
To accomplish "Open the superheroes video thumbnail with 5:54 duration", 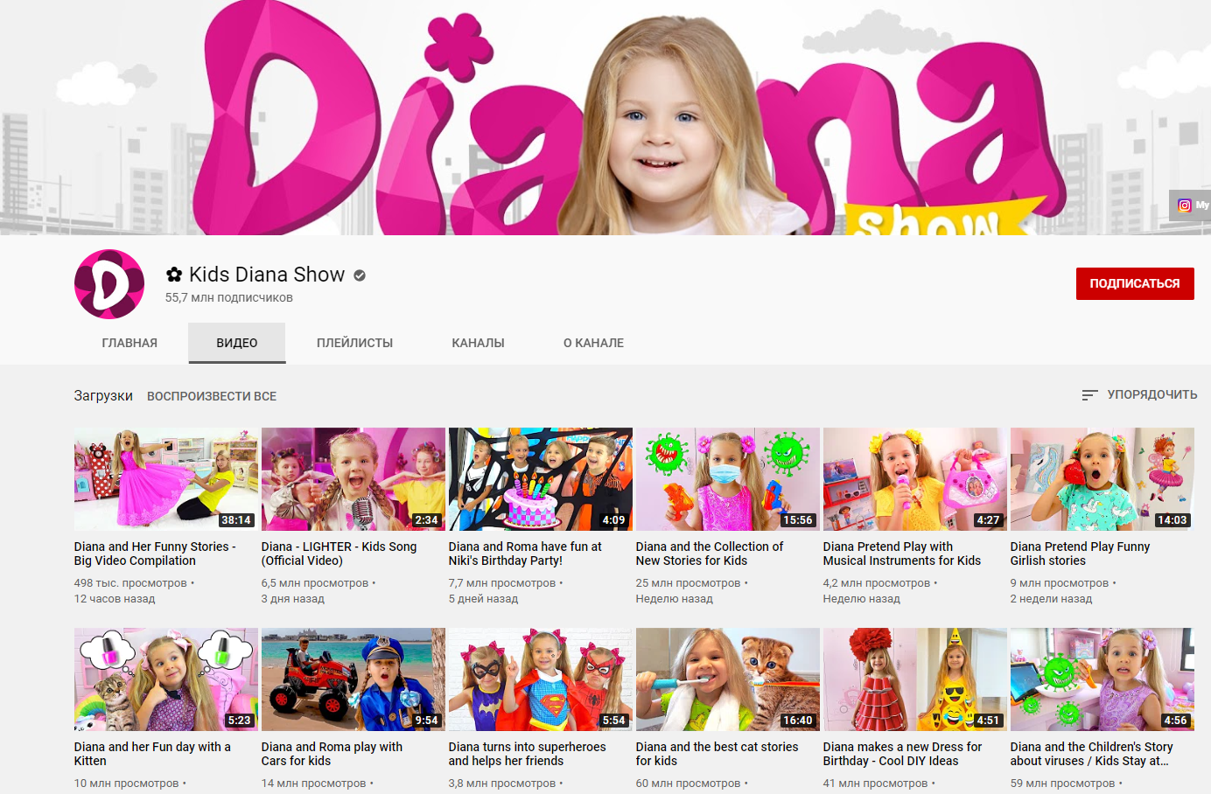I will click(540, 679).
